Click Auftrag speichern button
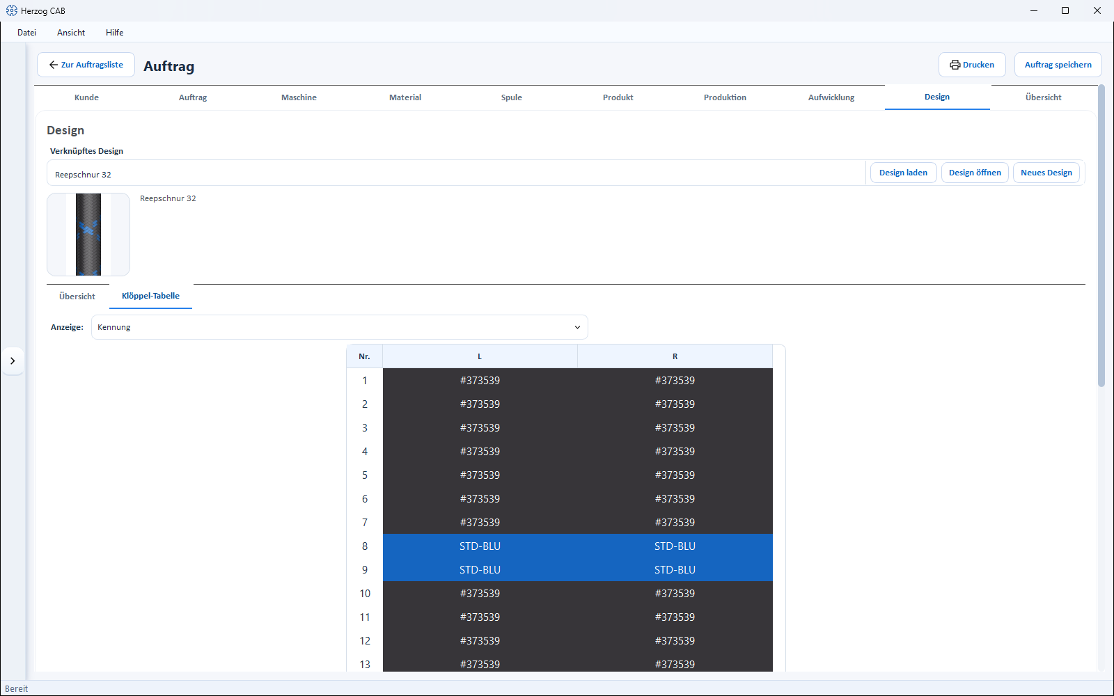1114x696 pixels. point(1058,65)
